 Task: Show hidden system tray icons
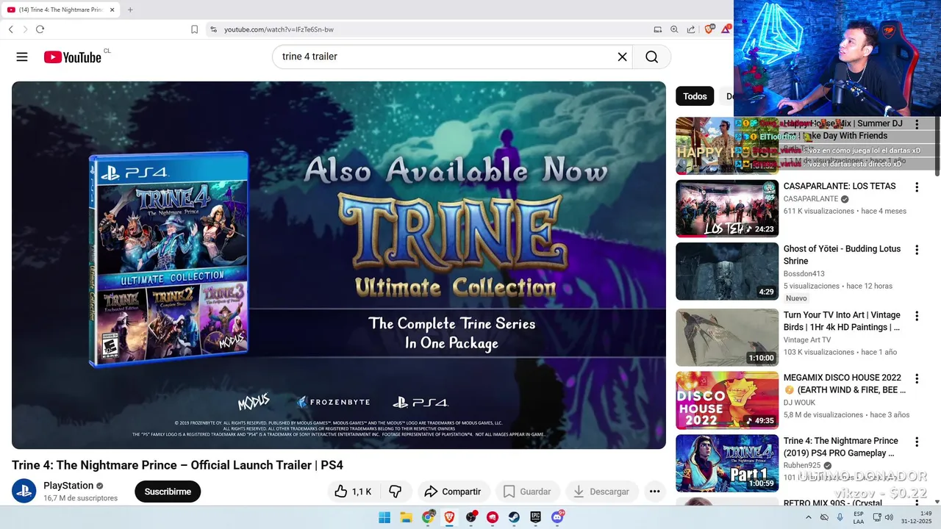tap(809, 517)
